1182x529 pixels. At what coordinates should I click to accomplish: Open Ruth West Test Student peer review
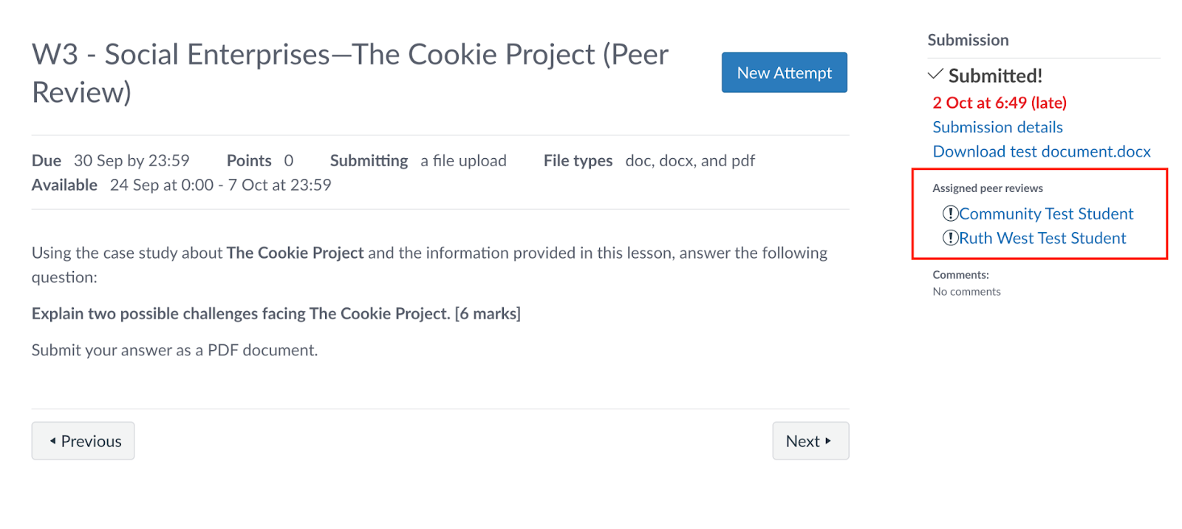tap(1042, 238)
